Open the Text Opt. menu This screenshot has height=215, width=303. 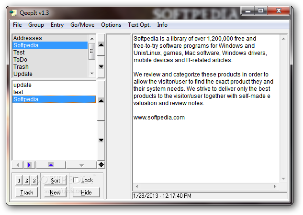coord(139,25)
